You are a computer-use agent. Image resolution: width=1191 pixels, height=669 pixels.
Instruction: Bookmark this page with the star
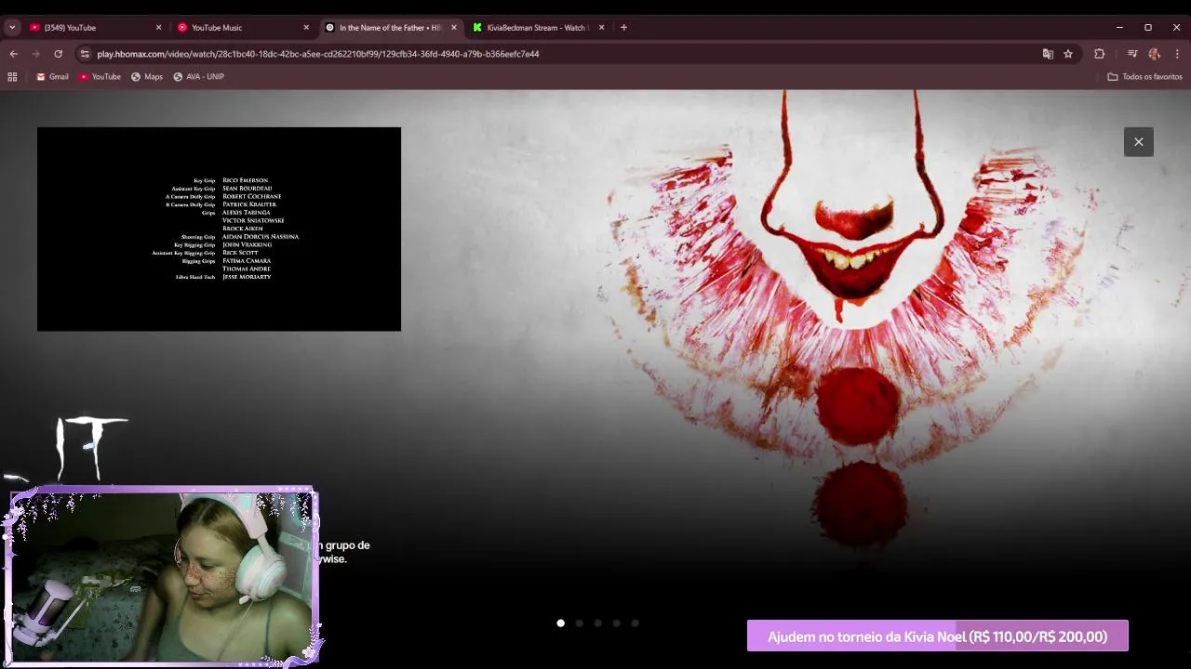[x=1068, y=54]
